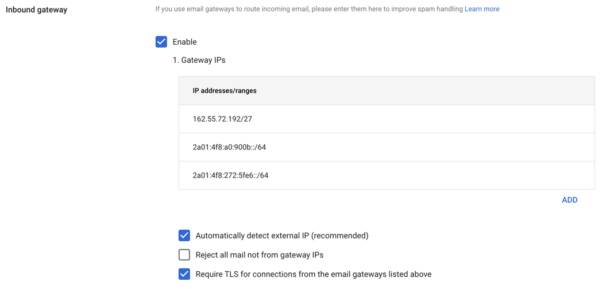Select the 2a01:4f8:a0:900b::/64 IP range row
This screenshot has width=602, height=289.
click(x=229, y=147)
